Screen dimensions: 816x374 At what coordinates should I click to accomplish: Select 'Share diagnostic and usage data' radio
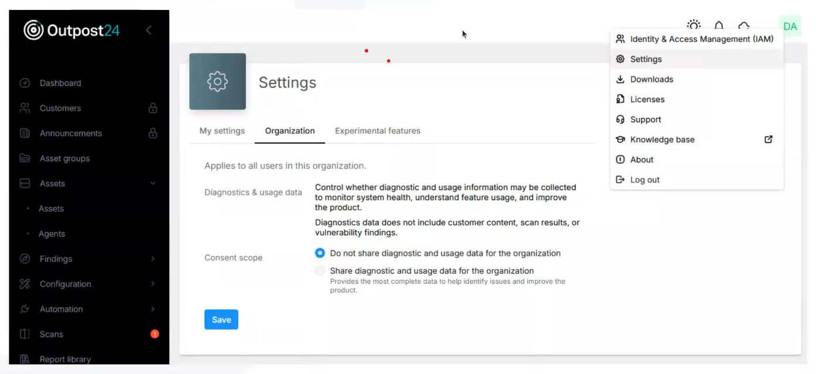click(x=320, y=271)
